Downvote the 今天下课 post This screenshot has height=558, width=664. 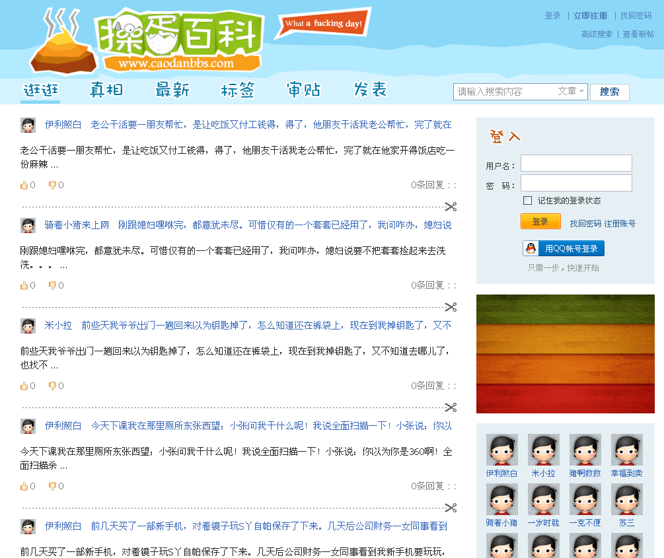[x=52, y=486]
